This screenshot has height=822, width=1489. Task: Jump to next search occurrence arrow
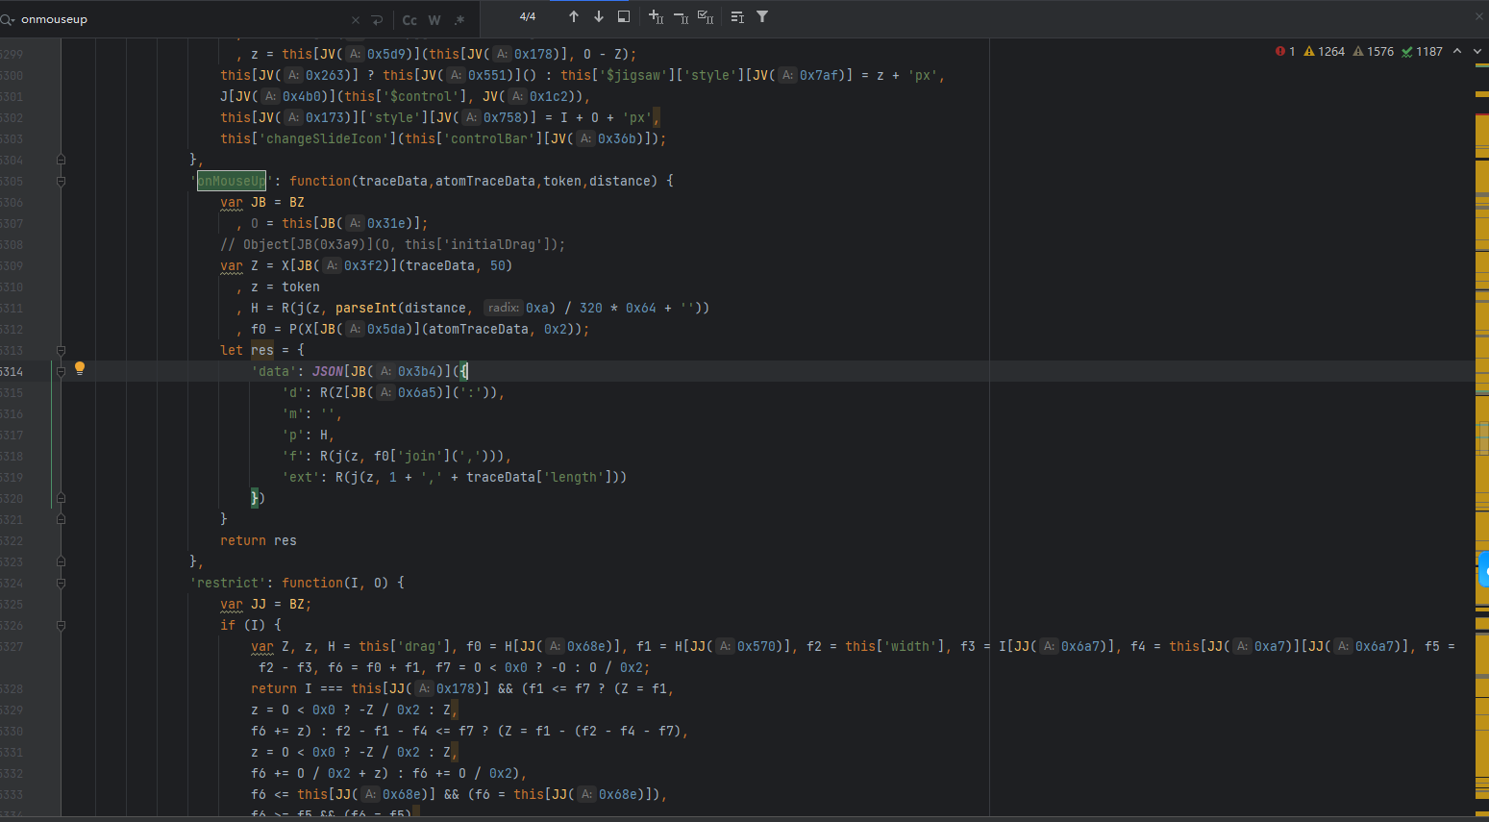pyautogui.click(x=599, y=16)
